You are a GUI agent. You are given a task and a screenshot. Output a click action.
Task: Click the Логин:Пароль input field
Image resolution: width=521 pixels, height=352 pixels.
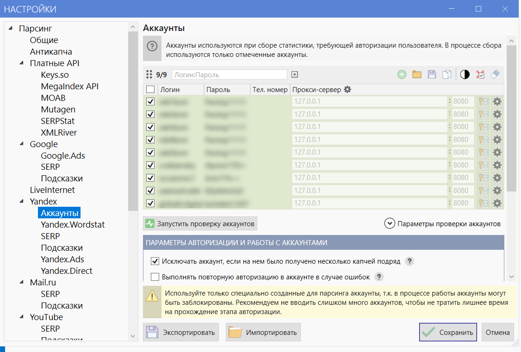(x=229, y=75)
